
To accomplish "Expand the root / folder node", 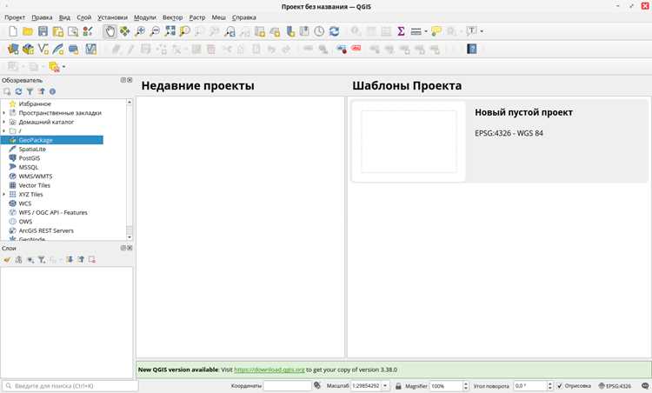I will [x=3, y=131].
